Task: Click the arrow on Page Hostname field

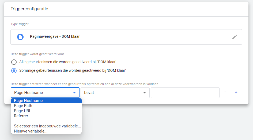Action: (74, 93)
